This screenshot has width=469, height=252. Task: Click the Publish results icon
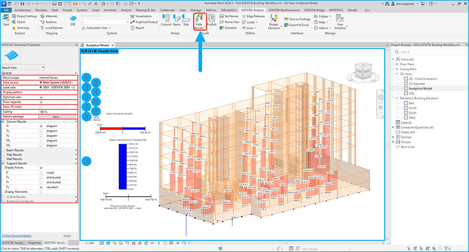point(212,20)
